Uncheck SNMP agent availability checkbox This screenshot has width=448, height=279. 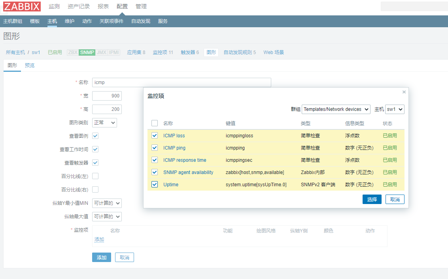pyautogui.click(x=155, y=172)
